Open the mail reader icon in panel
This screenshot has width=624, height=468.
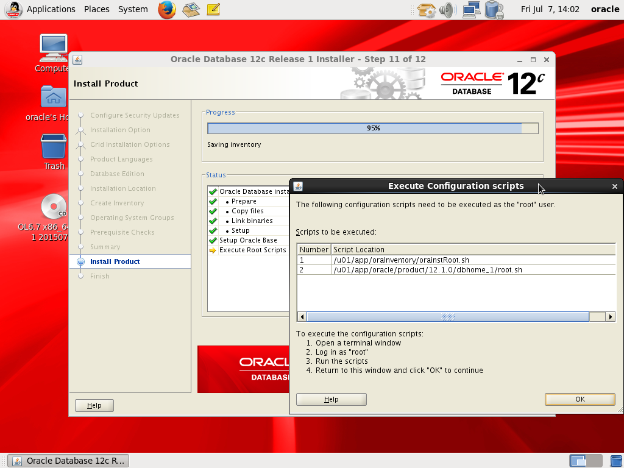191,9
